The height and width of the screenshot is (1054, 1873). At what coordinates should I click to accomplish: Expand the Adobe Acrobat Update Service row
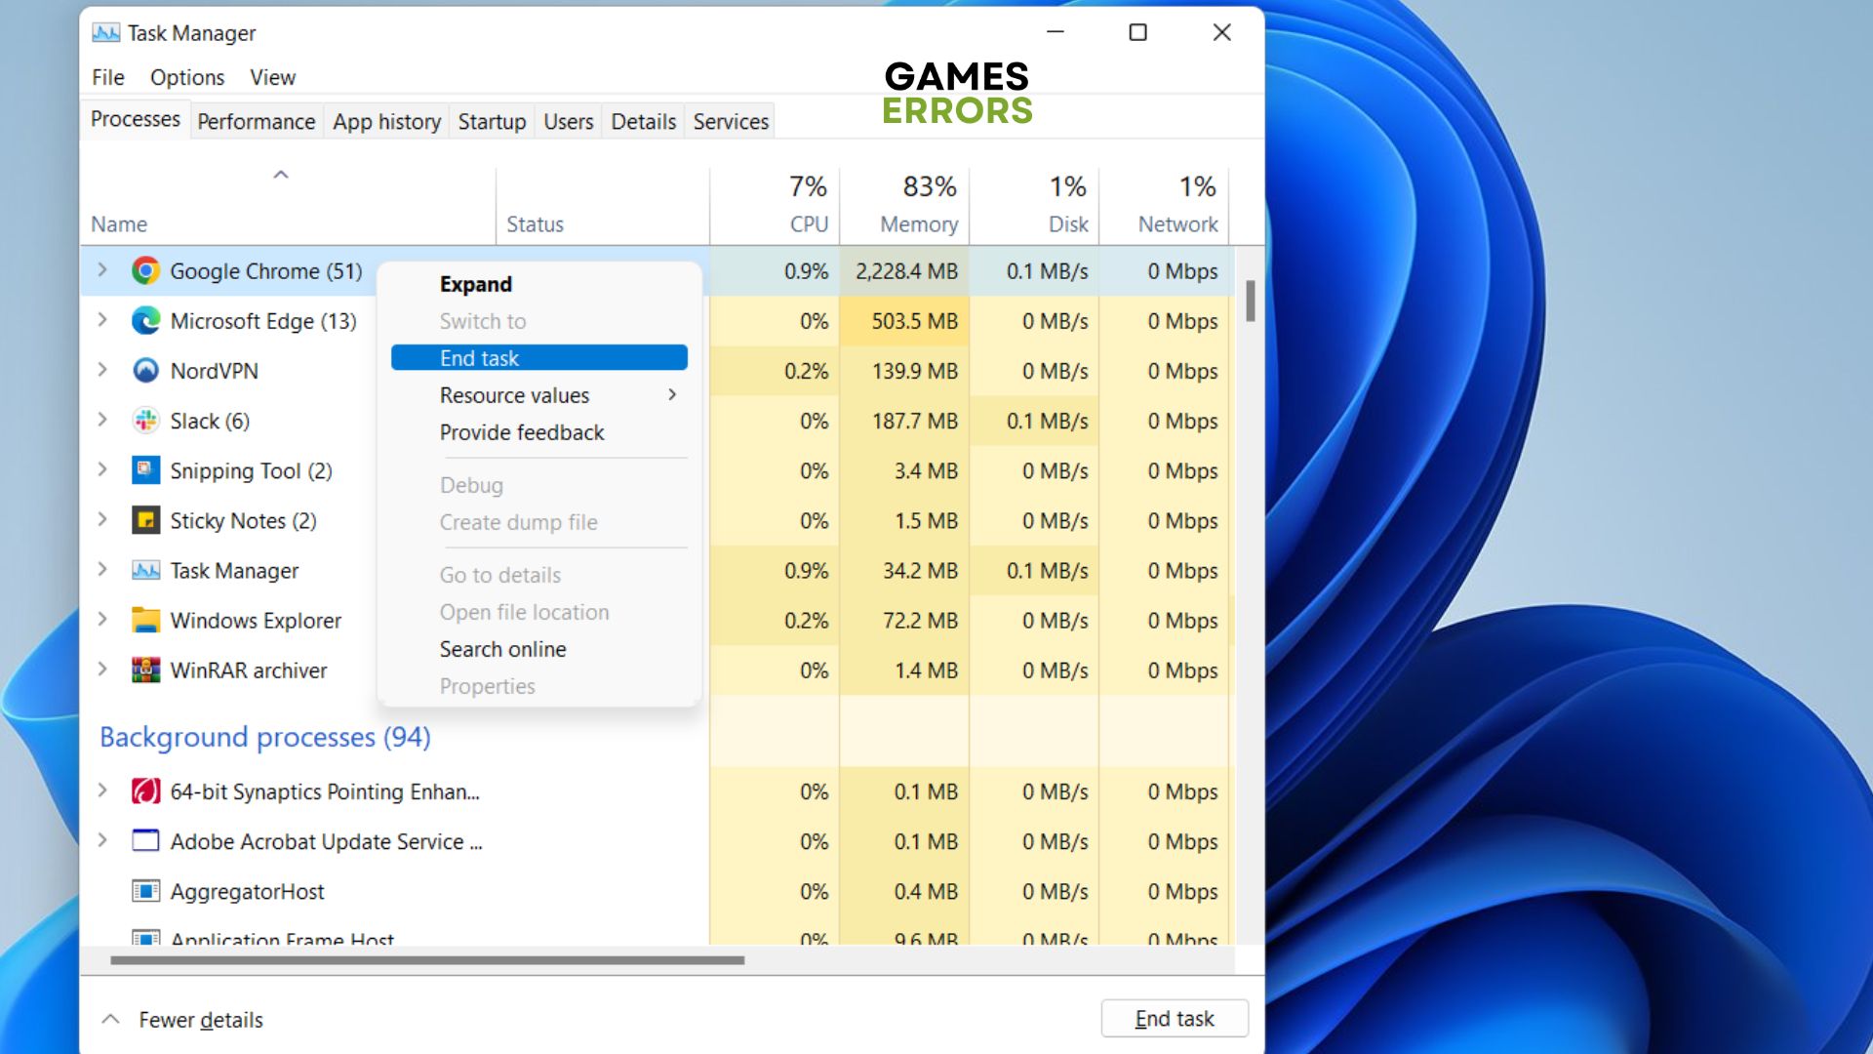point(102,840)
